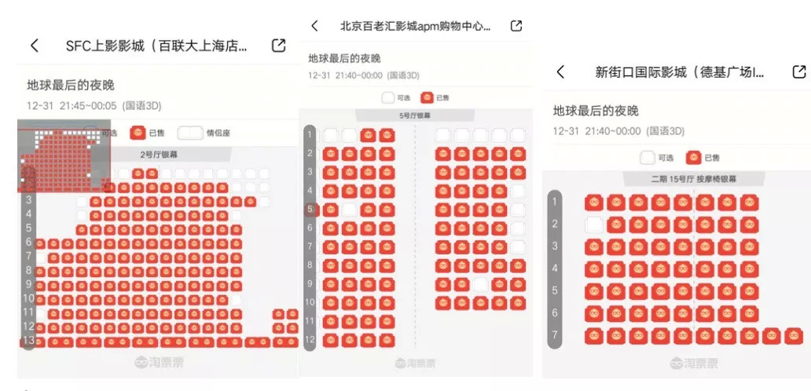Image resolution: width=811 pixels, height=391 pixels.
Task: Go back from 北京百老汇影城 seat page
Action: [314, 26]
